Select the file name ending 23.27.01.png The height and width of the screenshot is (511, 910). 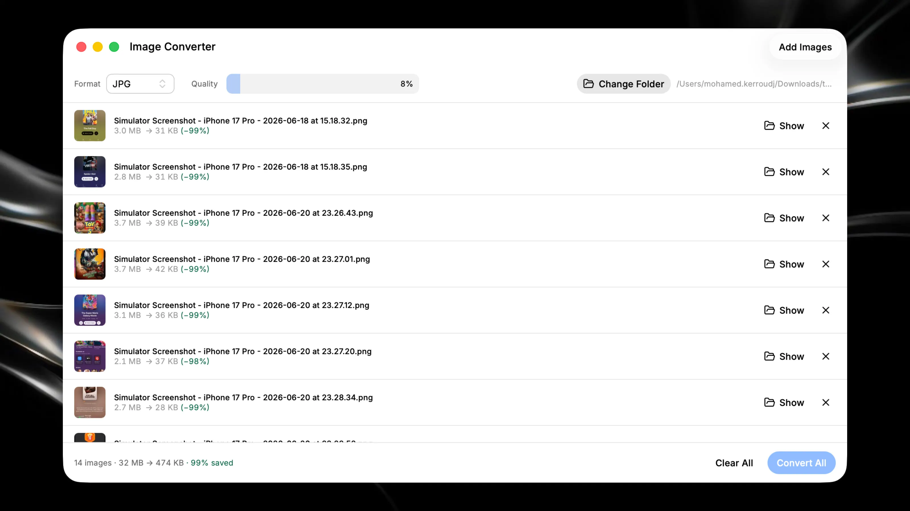pos(242,259)
